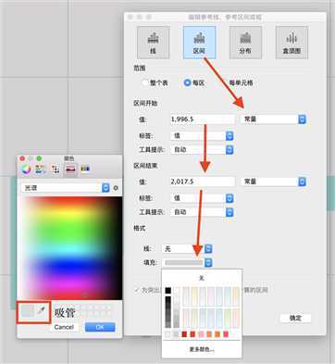The height and width of the screenshot is (364, 335).
Task: Toggle the highlight recalculated band checkbox
Action: point(136,290)
